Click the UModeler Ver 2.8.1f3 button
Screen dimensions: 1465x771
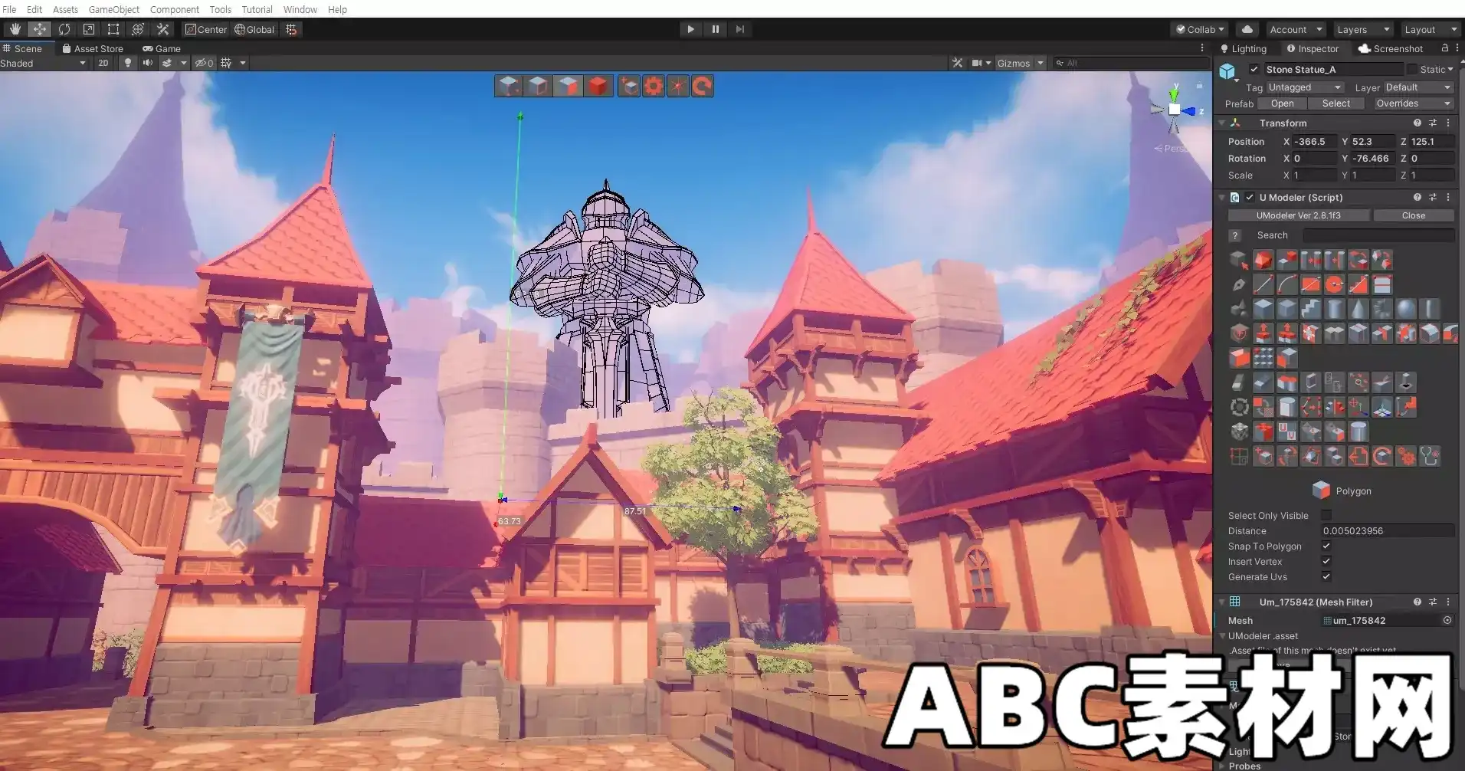point(1298,215)
